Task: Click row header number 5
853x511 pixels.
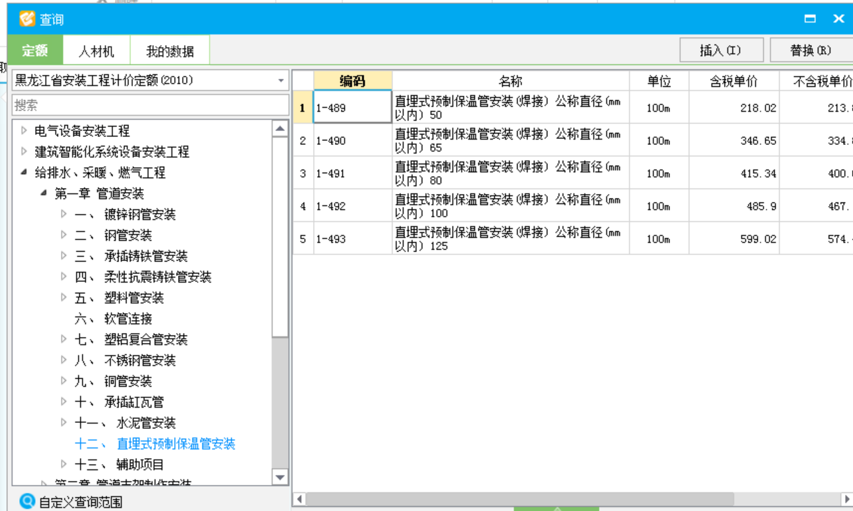Action: [303, 239]
